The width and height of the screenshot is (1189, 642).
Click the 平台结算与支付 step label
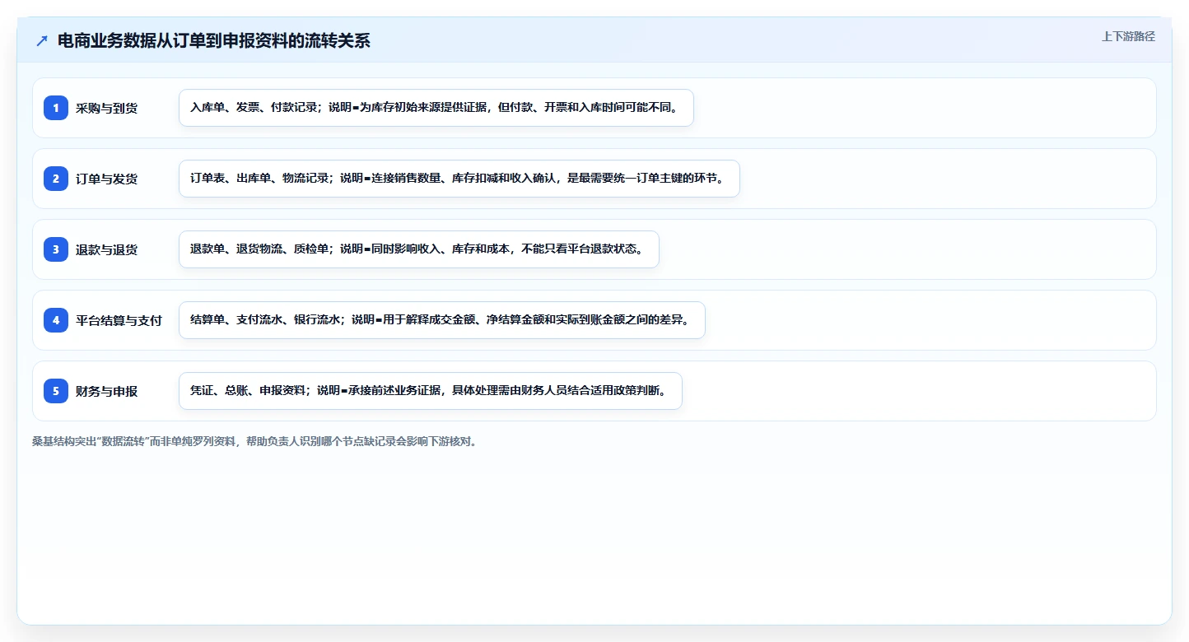(119, 320)
